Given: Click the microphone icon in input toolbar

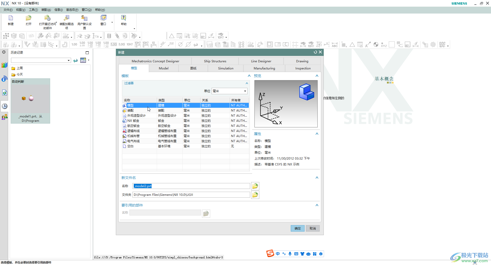Looking at the screenshot, I should (x=290, y=254).
